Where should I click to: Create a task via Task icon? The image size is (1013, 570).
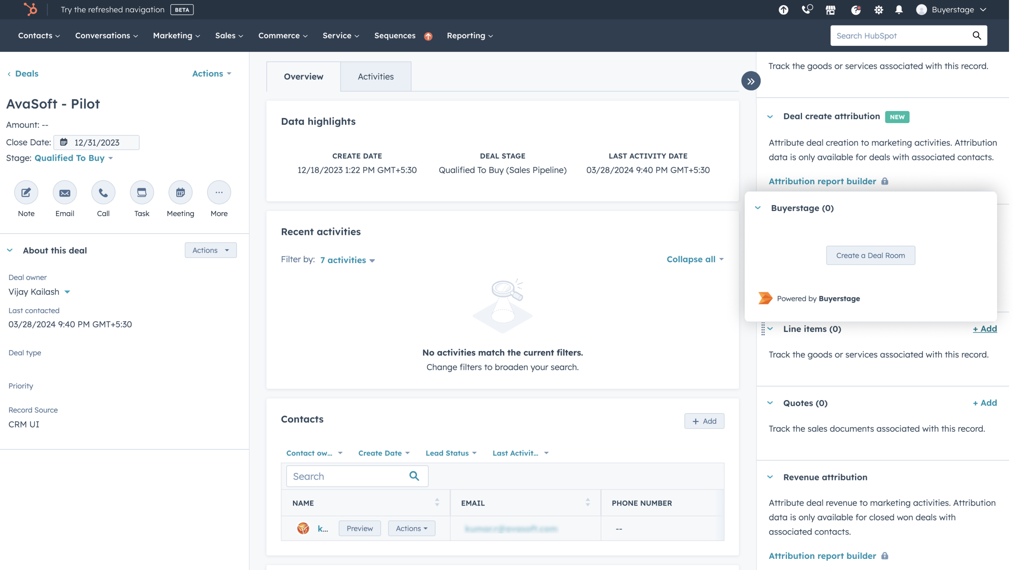point(142,193)
